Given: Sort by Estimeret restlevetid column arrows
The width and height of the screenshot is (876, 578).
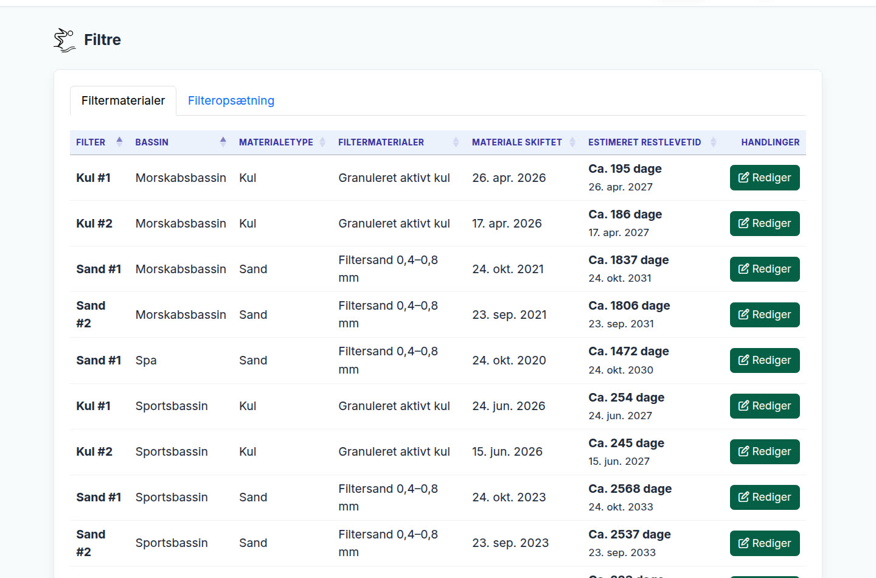Looking at the screenshot, I should tap(714, 142).
